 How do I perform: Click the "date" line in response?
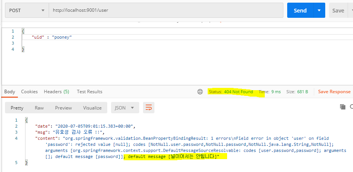pos(85,126)
